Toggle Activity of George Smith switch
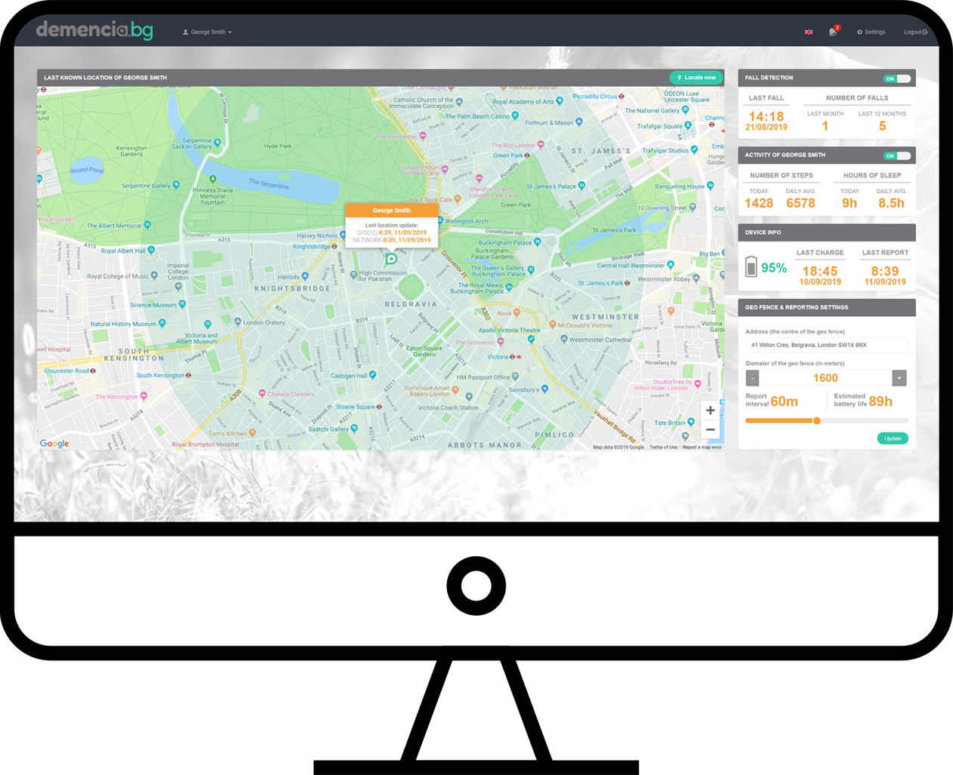The height and width of the screenshot is (775, 953). click(x=897, y=156)
